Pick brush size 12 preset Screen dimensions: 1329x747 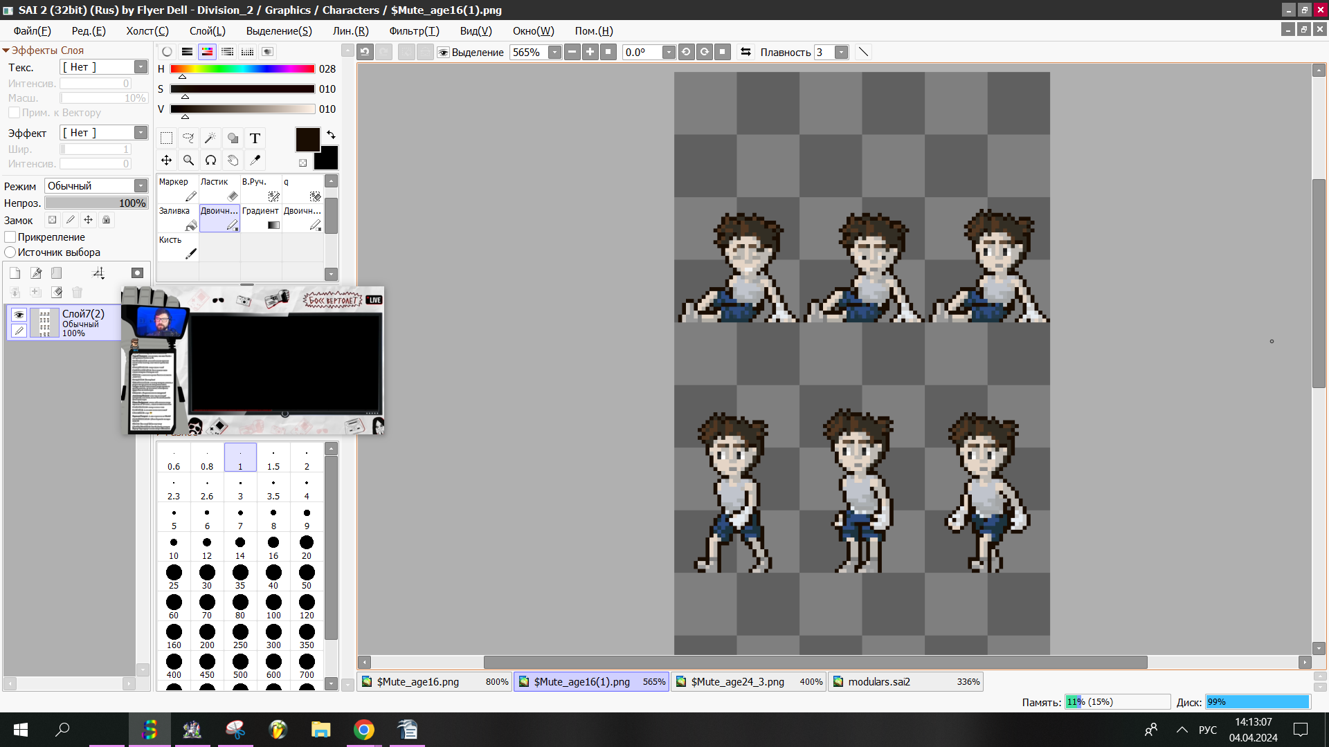207,546
